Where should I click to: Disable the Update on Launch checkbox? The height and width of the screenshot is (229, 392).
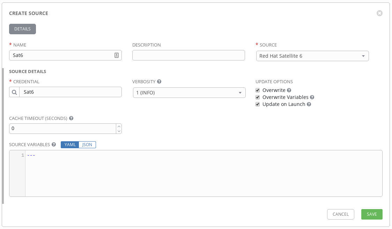(258, 104)
